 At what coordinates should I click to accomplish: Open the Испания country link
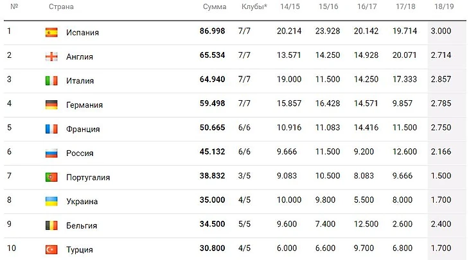[x=82, y=33]
